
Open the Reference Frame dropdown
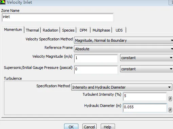[x=123, y=49]
